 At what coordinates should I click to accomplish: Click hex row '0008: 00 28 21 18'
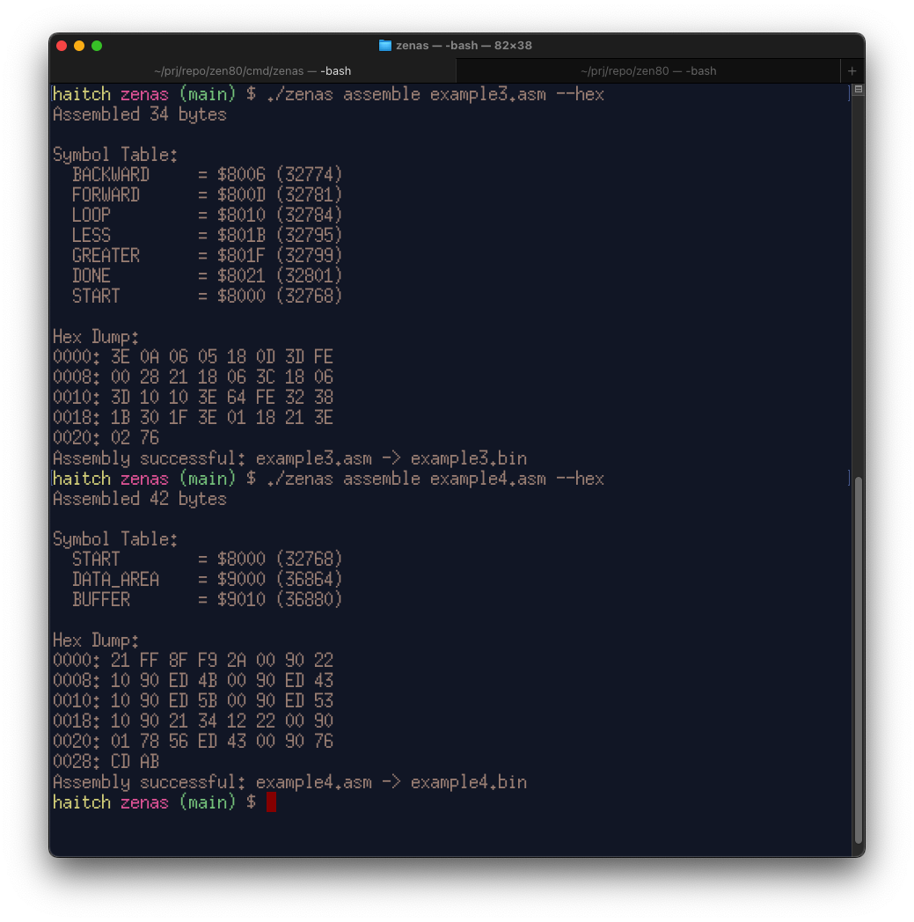[x=193, y=377]
